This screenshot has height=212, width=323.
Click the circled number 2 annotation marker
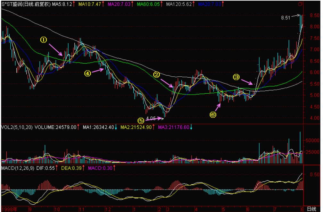click(157, 75)
